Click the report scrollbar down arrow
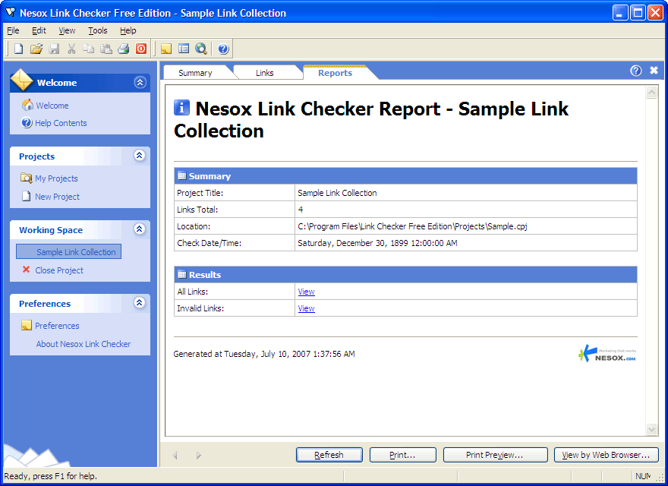 tap(651, 430)
